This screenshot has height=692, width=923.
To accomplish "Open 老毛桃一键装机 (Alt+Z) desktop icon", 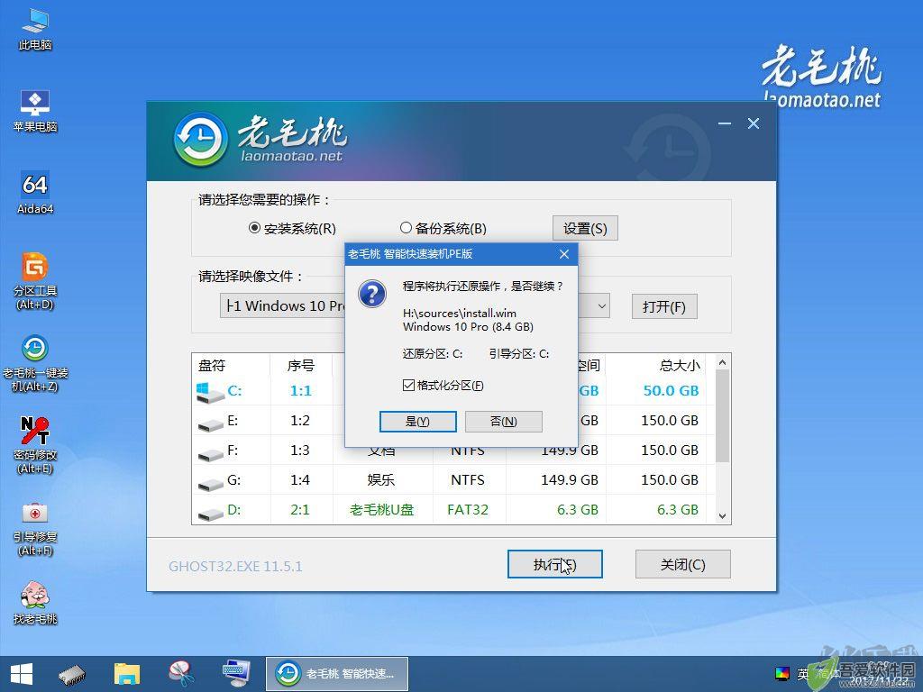I will (35, 364).
